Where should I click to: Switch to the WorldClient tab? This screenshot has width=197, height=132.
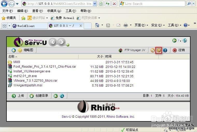(x=30, y=26)
